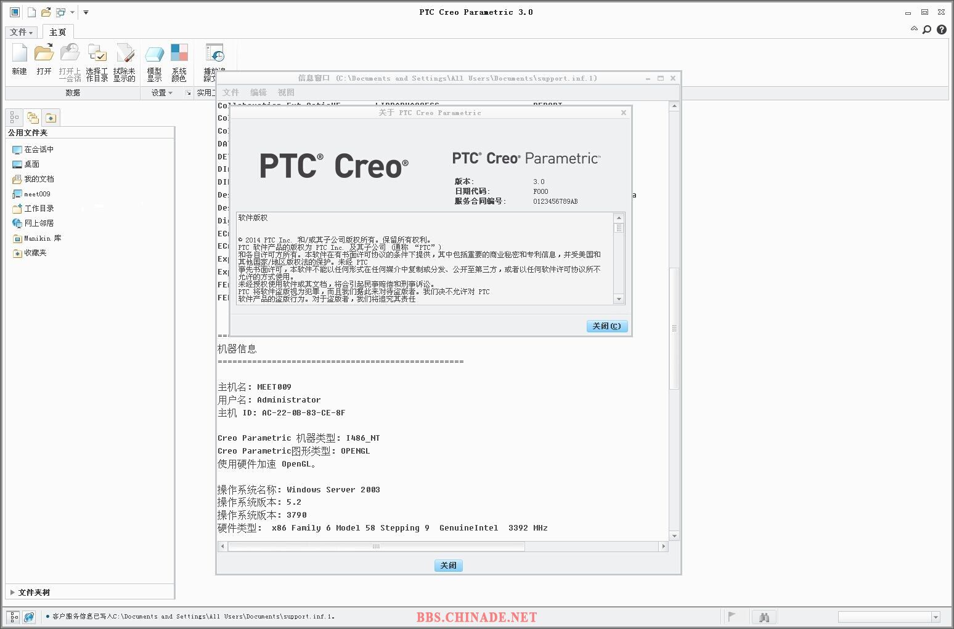Open 编辑 menu in the information window
This screenshot has width=954, height=629.
[x=258, y=92]
